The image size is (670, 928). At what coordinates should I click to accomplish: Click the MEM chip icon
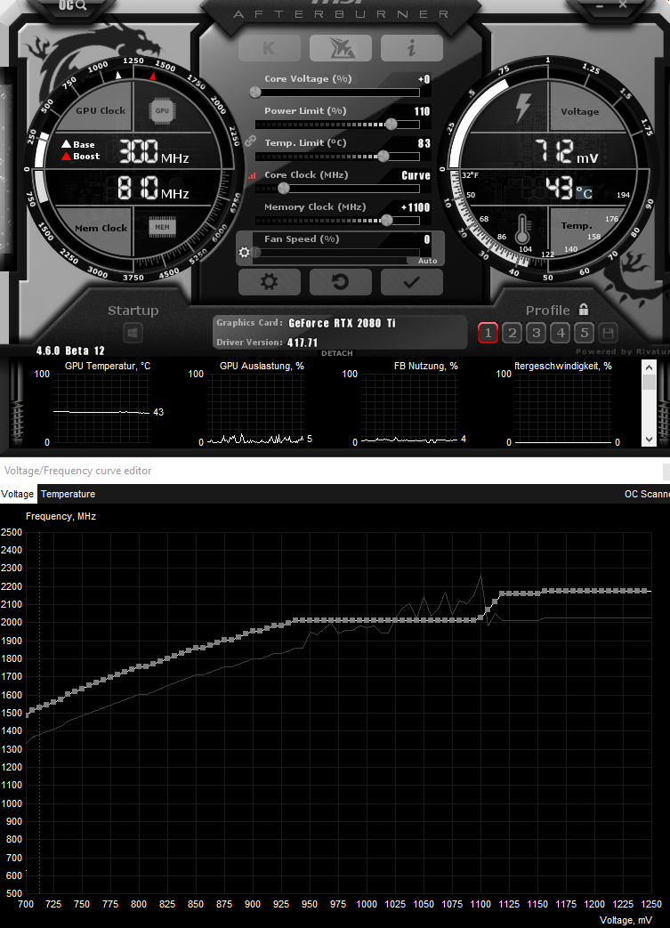[162, 227]
